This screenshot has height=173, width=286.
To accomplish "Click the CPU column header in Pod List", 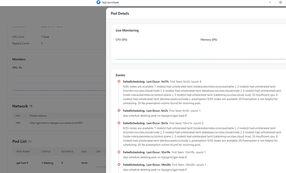I will 98,152.
